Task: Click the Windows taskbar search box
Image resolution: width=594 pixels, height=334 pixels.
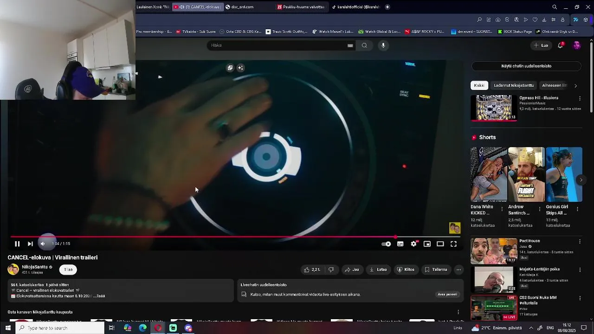Action: tap(60, 328)
